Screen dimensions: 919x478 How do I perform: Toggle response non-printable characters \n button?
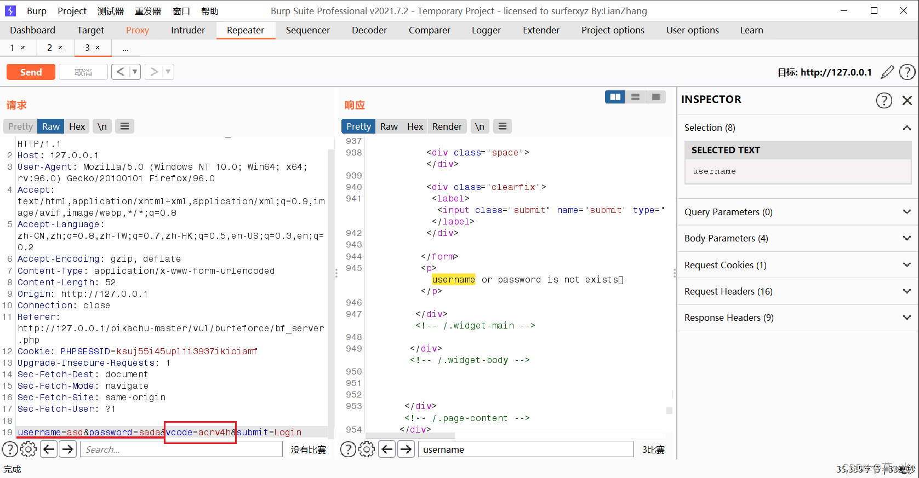pyautogui.click(x=480, y=126)
